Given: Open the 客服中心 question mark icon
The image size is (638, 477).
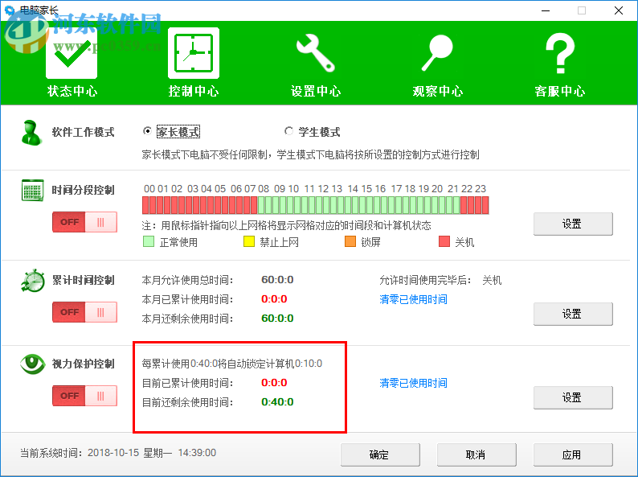Looking at the screenshot, I should tap(560, 53).
